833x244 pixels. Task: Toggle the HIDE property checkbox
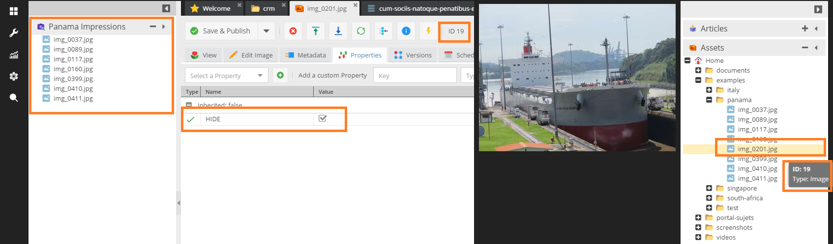point(323,118)
